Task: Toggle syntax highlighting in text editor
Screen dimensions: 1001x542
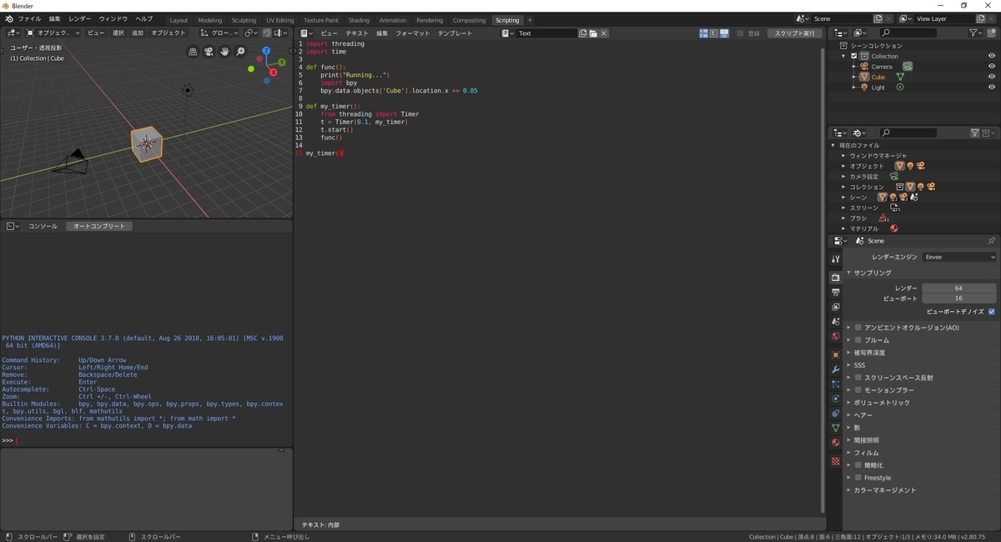Action: coord(723,33)
